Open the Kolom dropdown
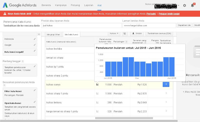200x122 pixels. click(114, 33)
